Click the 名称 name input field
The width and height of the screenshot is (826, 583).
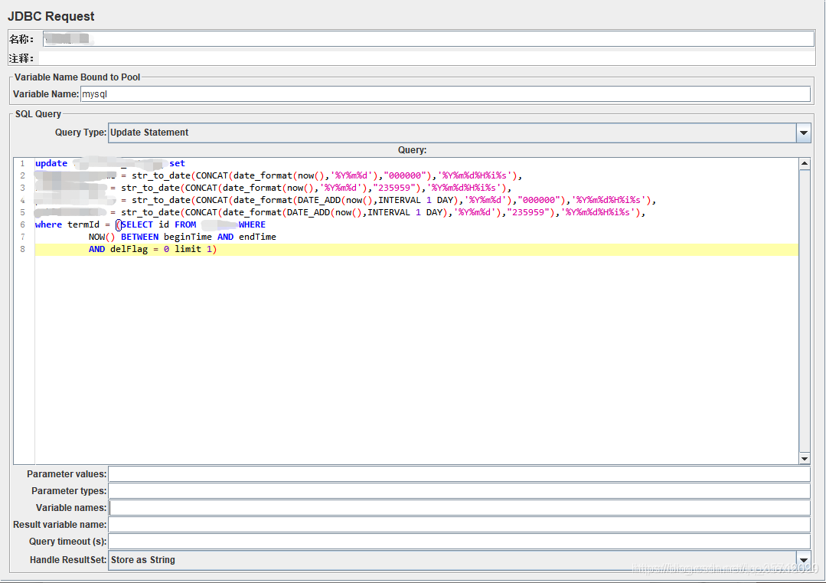428,38
